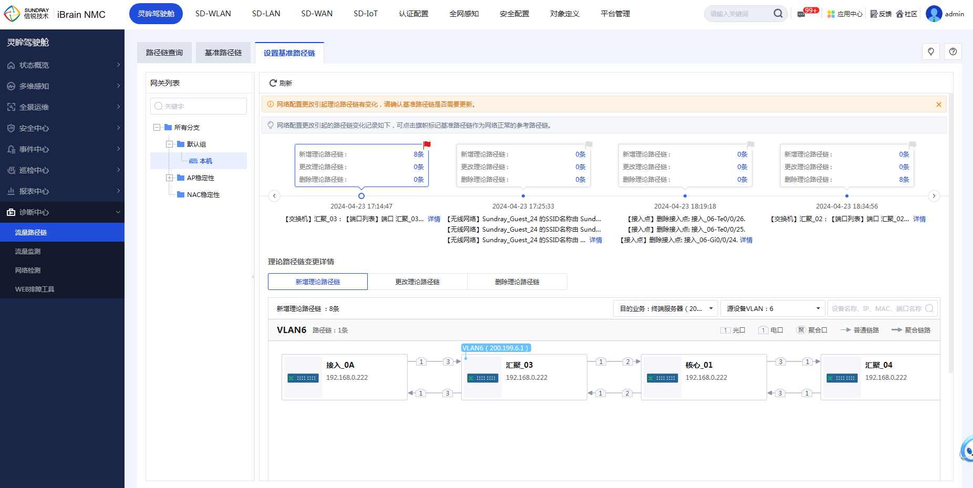Click the 汇聚_04 switch device icon

pyautogui.click(x=842, y=378)
